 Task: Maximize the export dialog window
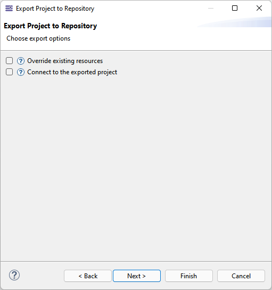click(235, 8)
